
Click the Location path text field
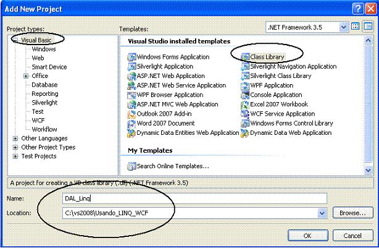pos(190,213)
